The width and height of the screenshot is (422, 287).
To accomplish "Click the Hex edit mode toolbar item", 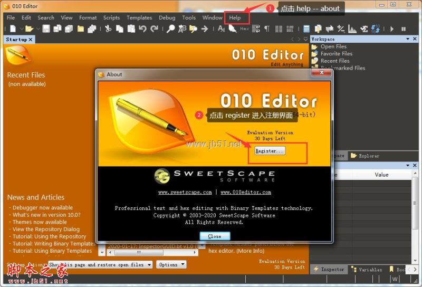I will click(x=244, y=28).
